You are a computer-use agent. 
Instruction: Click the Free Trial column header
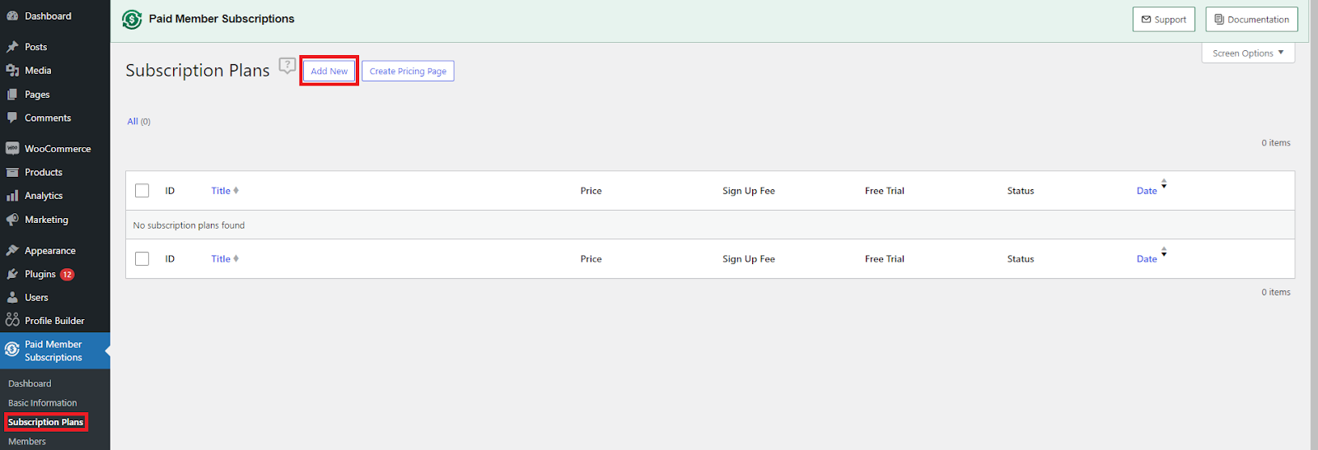click(885, 191)
